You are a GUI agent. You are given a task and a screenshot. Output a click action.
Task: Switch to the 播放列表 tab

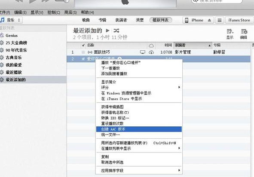(x=161, y=20)
